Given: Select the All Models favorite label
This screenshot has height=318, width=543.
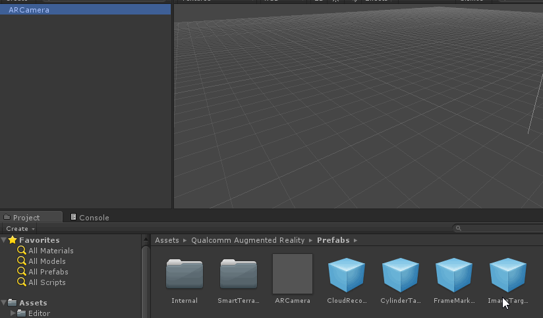Looking at the screenshot, I should [x=47, y=261].
